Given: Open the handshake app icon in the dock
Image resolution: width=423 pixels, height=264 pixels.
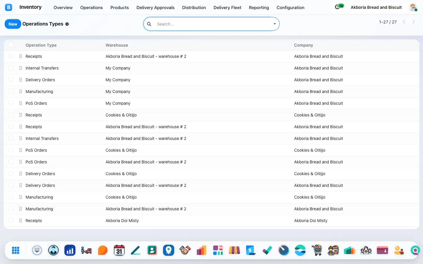Looking at the screenshot, I should pos(185,250).
